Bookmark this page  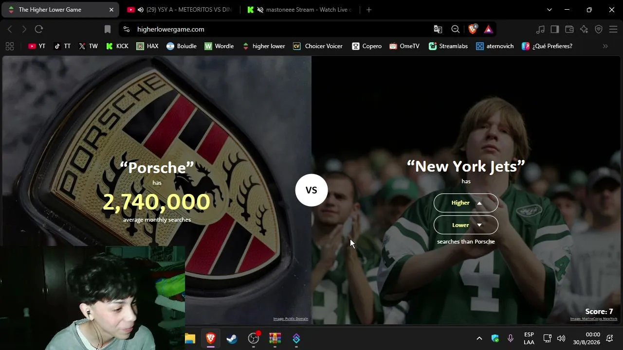tap(108, 29)
